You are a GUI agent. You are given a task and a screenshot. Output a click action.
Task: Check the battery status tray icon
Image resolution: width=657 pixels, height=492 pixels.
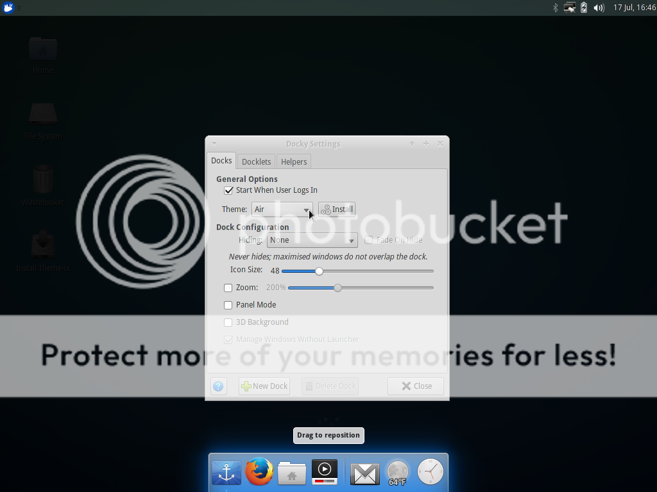[584, 8]
